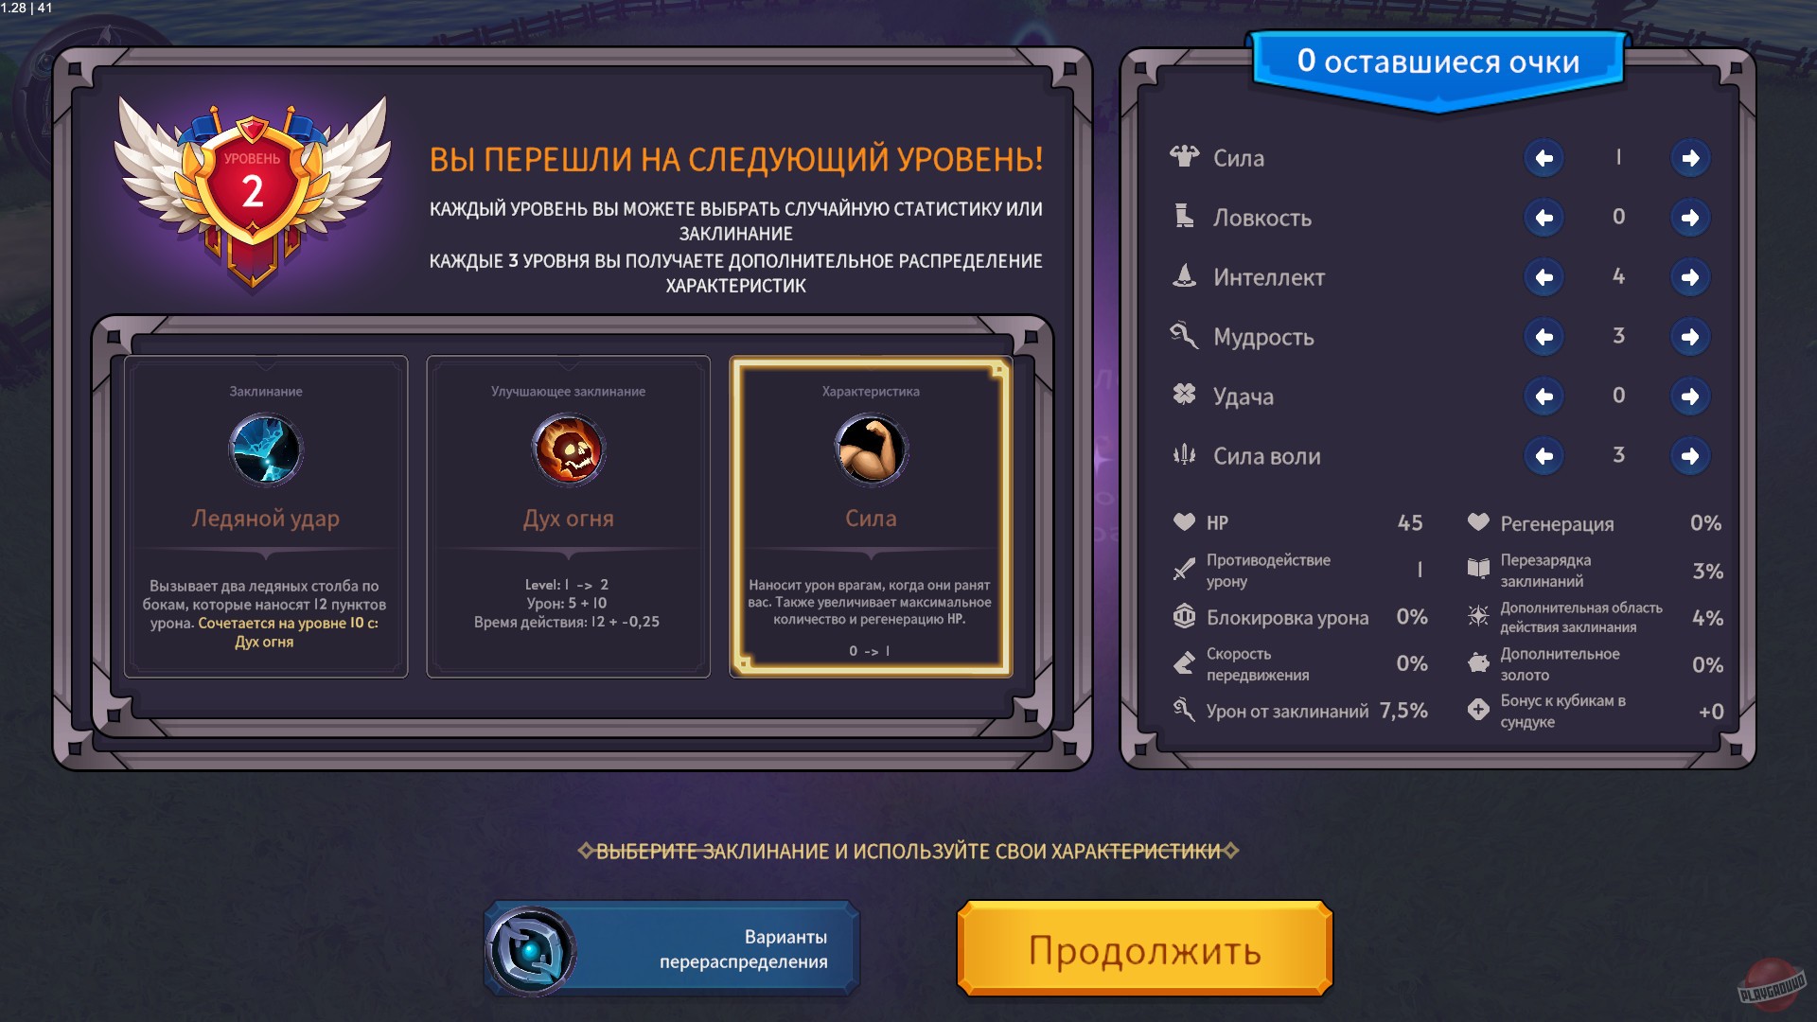Decrease Мудрость using its left arrow
The image size is (1817, 1022).
1544,336
